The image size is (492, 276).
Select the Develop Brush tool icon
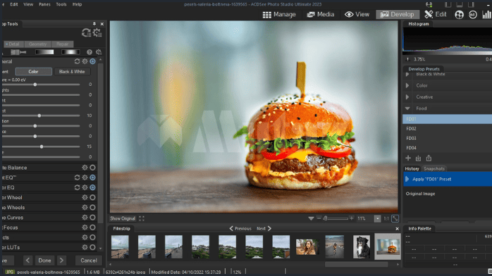coord(18,52)
